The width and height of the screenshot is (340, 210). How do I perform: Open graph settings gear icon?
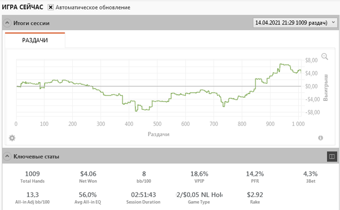click(12, 138)
